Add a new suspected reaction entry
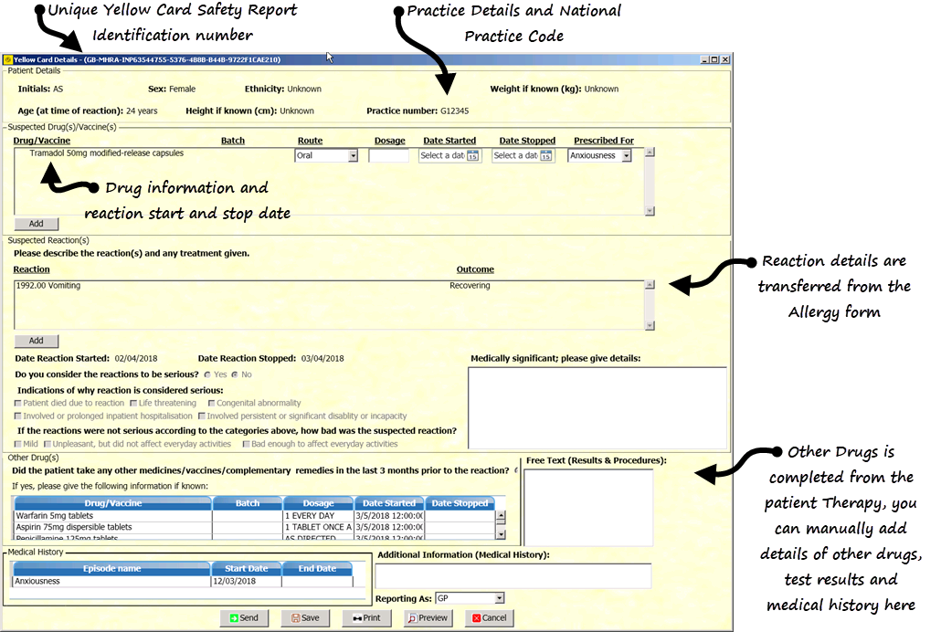 tap(37, 341)
